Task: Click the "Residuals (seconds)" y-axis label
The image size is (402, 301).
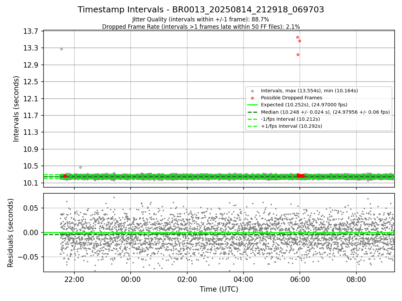Action: (x=11, y=233)
